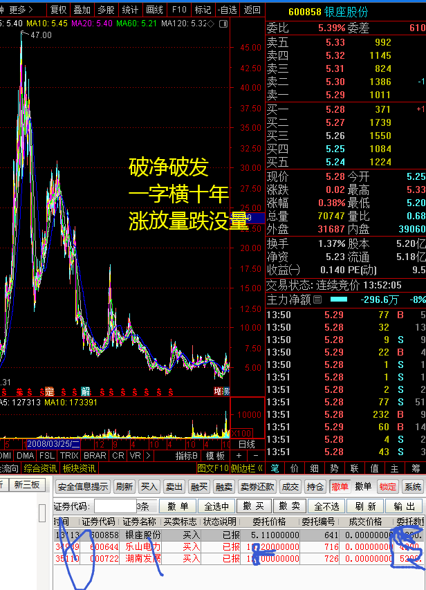Viewport: 426px width, 590px height.
Task: Open the 复权 menu
Action: coord(58,10)
